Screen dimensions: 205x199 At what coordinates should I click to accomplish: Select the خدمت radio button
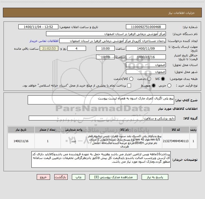pyautogui.click(x=149, y=79)
